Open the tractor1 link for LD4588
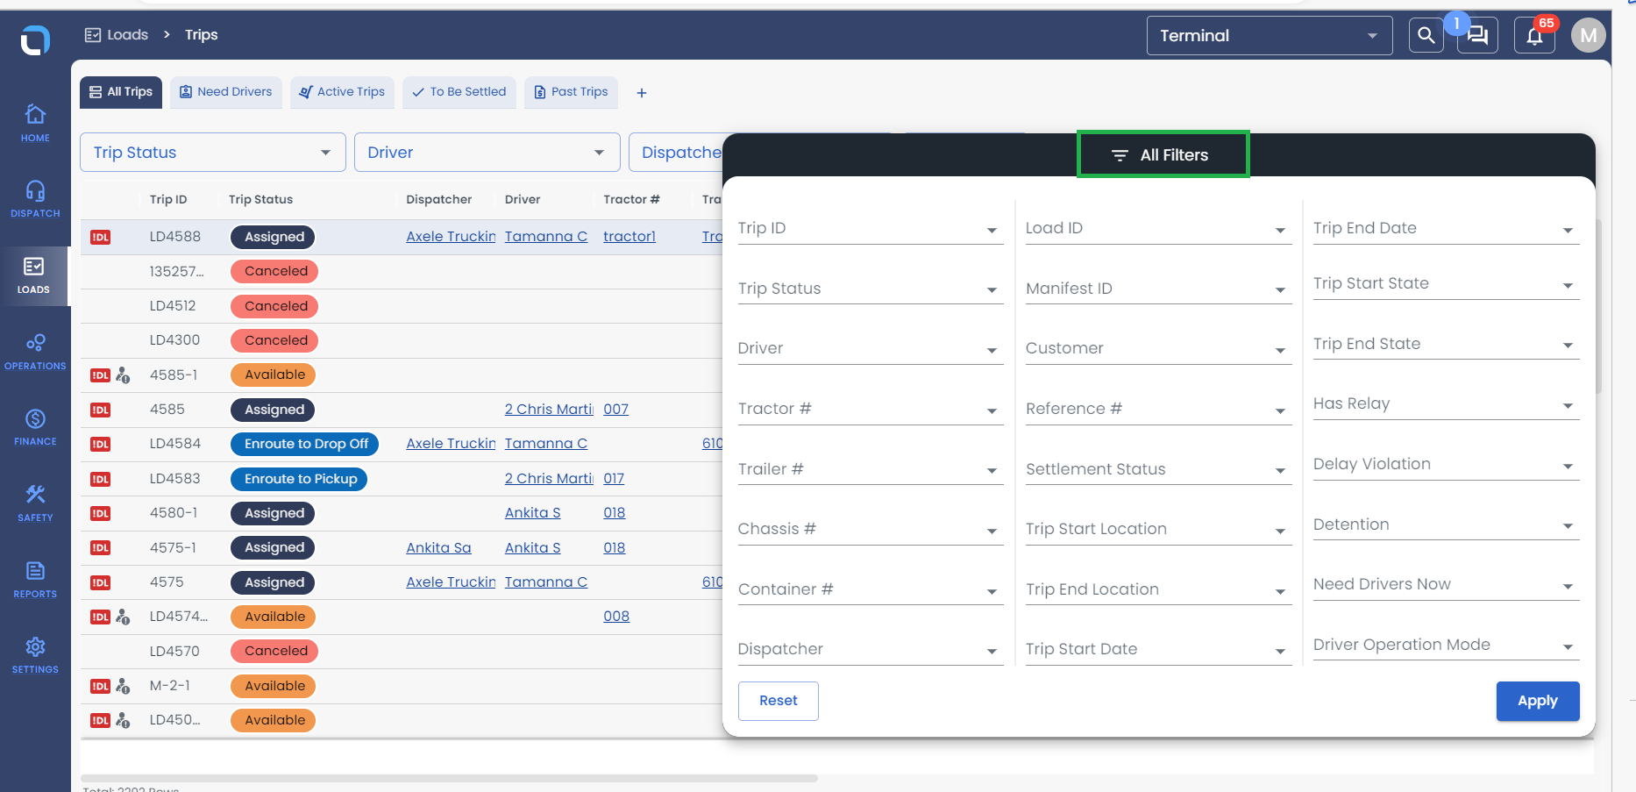 click(629, 237)
